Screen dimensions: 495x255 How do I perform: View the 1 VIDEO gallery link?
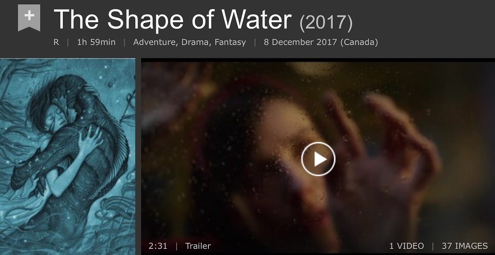coord(406,246)
